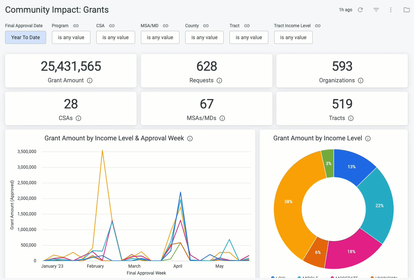Image resolution: width=414 pixels, height=280 pixels.
Task: Open the Program filter value dropdown
Action: click(x=71, y=37)
